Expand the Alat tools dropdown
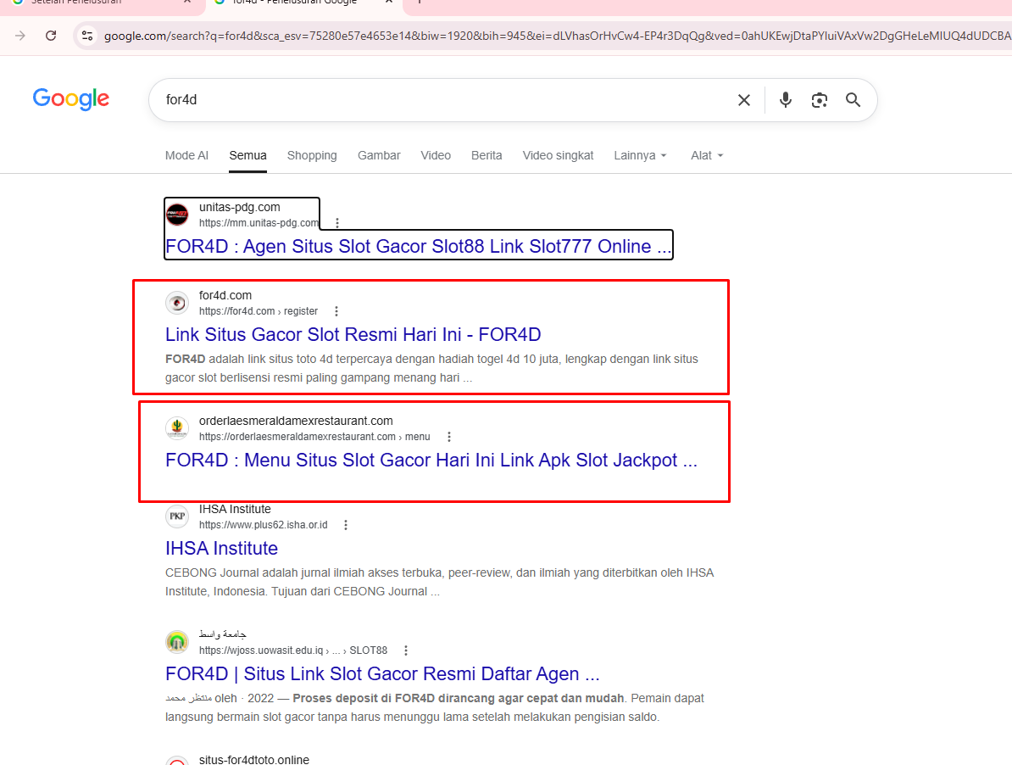 pos(707,155)
